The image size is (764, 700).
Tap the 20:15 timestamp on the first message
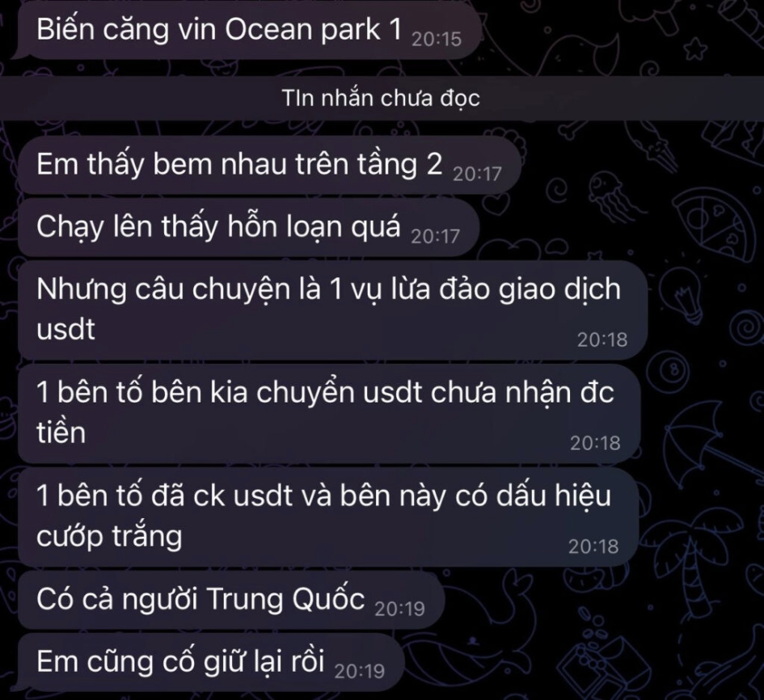click(x=436, y=39)
